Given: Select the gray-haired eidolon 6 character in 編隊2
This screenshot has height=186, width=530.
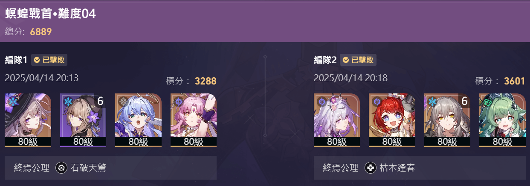Looking at the screenshot, I should [x=447, y=120].
